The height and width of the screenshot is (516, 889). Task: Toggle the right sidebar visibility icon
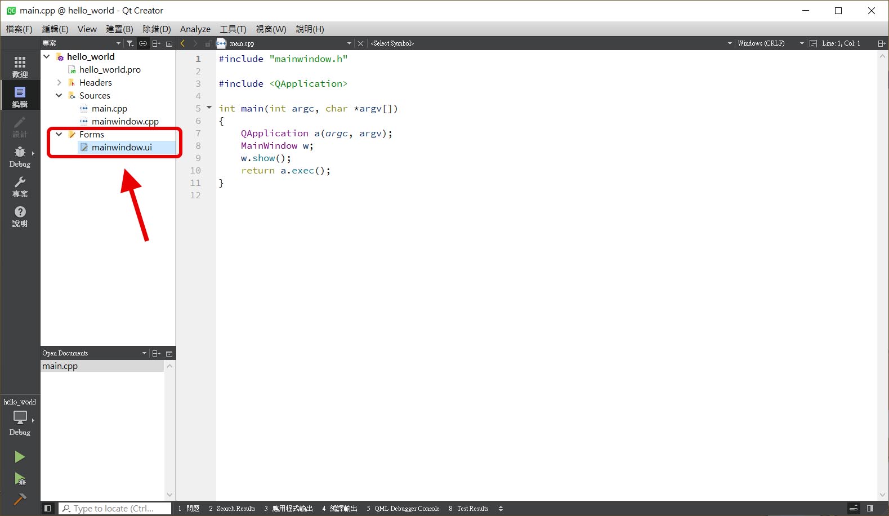tap(870, 508)
